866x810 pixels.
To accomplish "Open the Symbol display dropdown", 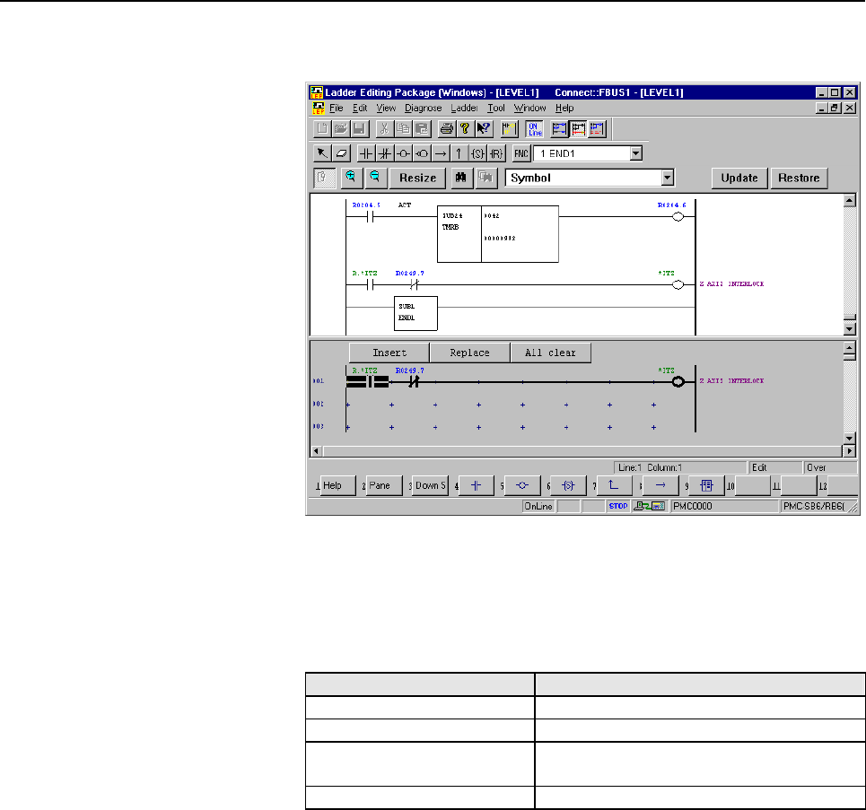I will click(666, 178).
